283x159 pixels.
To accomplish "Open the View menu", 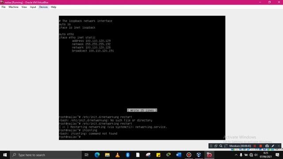I will (x=24, y=7).
